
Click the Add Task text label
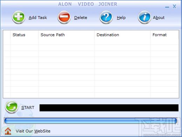pos(38,18)
